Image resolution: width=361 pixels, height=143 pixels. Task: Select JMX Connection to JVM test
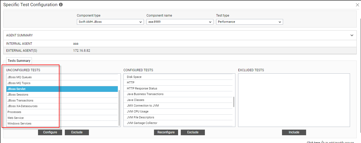point(178,106)
